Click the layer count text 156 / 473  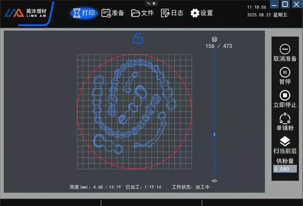tap(219, 46)
